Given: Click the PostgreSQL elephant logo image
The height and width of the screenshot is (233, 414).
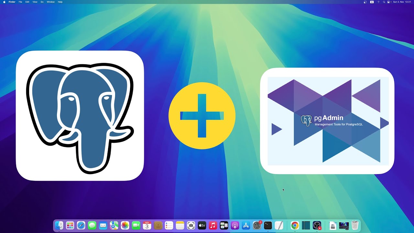Looking at the screenshot, I should 80,116.
